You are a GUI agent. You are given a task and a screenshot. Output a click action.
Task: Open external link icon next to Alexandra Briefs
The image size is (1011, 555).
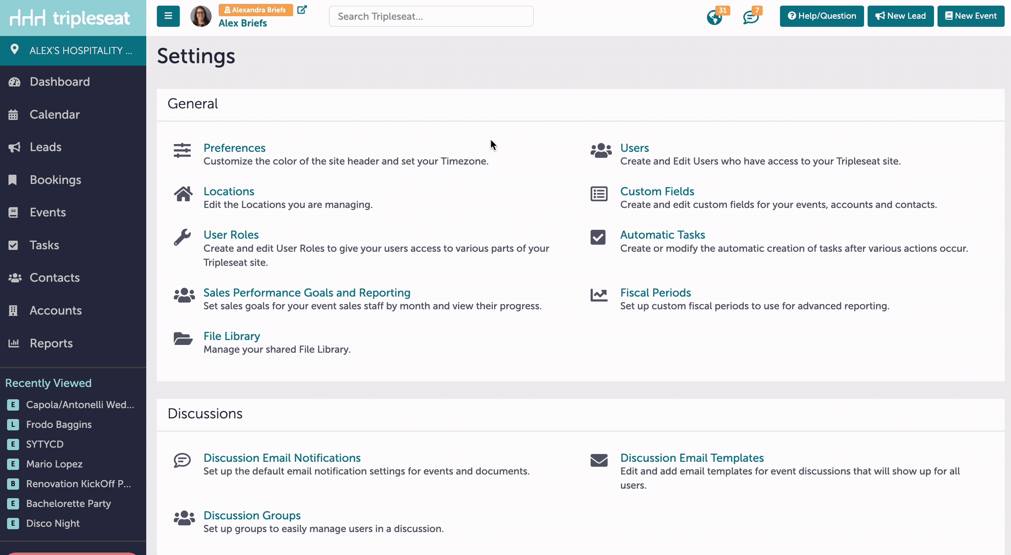coord(302,10)
